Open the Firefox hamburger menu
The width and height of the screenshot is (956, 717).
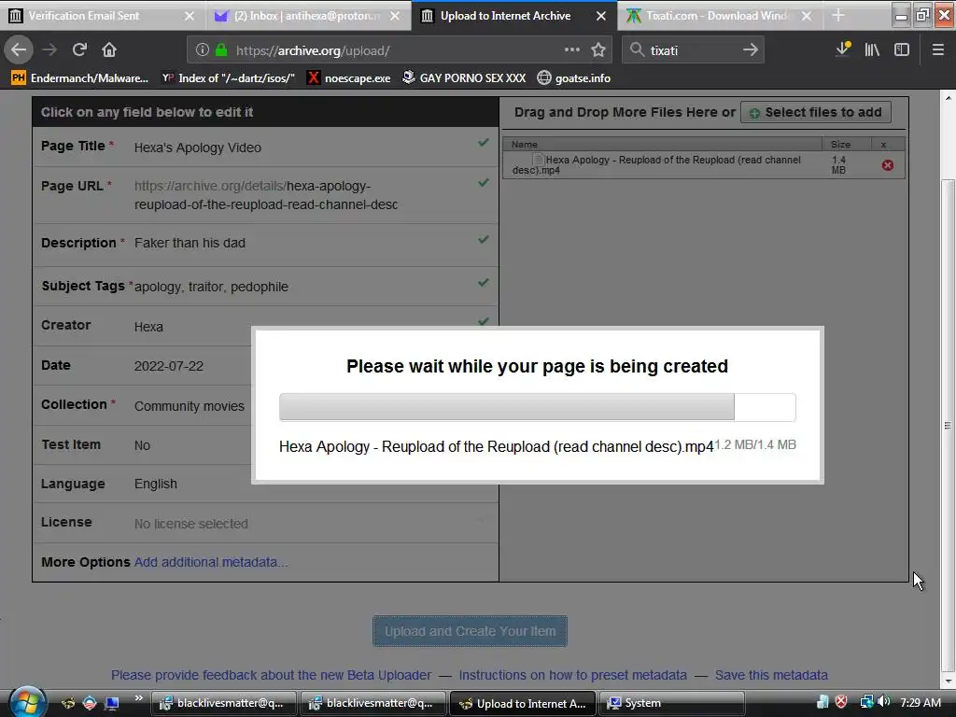click(x=937, y=50)
